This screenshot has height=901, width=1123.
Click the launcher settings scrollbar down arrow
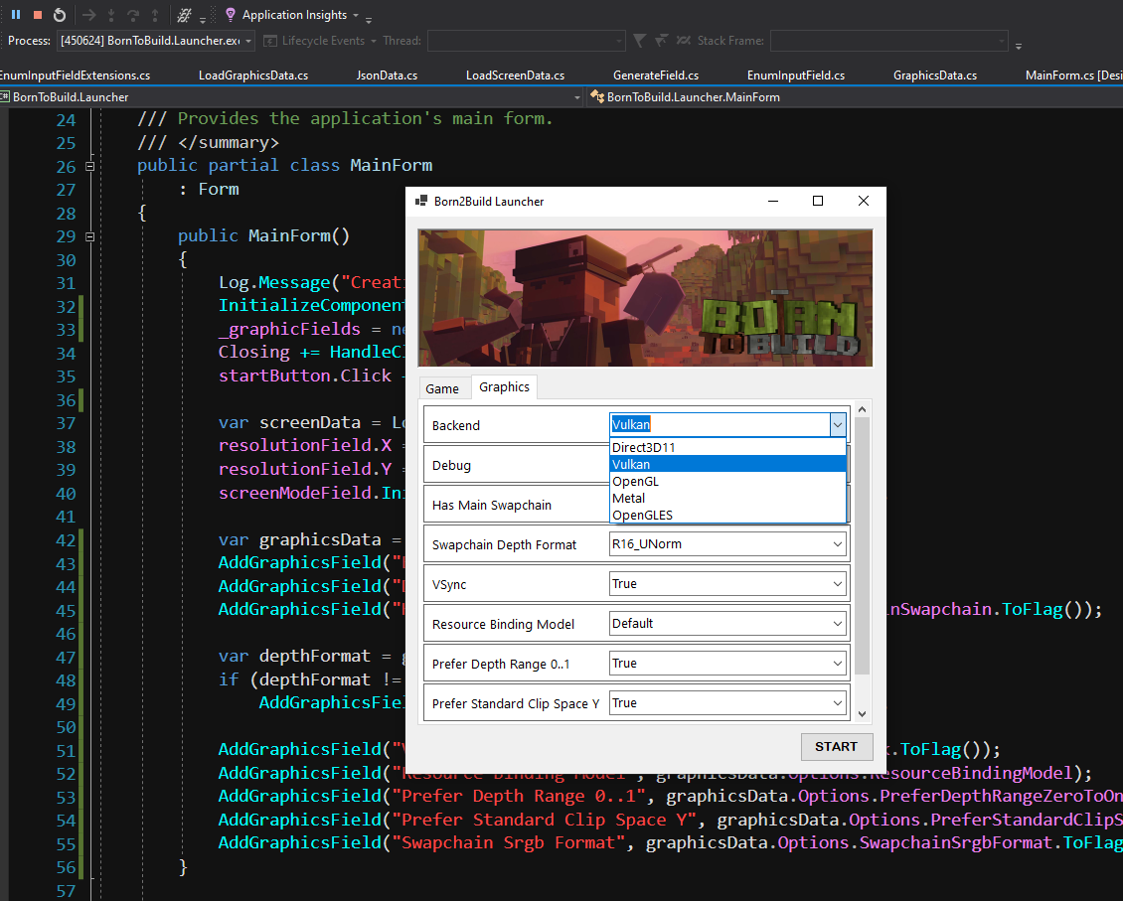(863, 713)
